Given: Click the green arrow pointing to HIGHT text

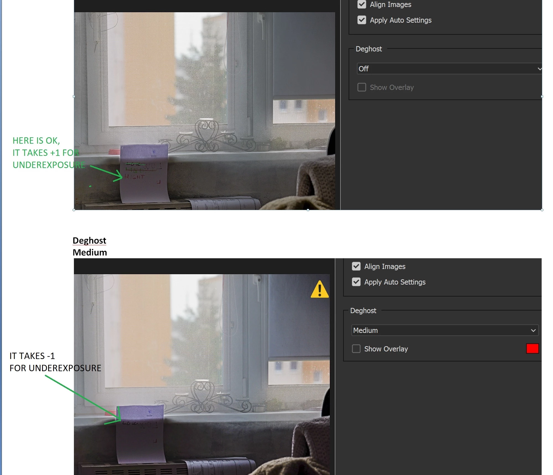Looking at the screenshot, I should [x=106, y=172].
